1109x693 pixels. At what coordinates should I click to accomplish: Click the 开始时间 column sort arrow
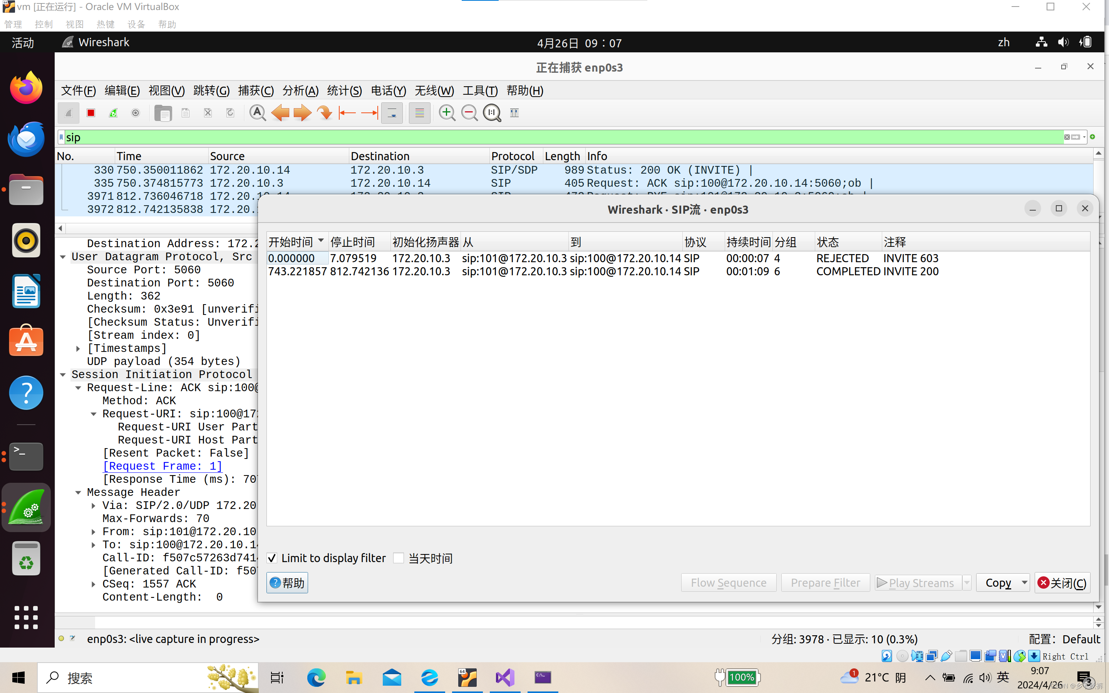pyautogui.click(x=321, y=241)
